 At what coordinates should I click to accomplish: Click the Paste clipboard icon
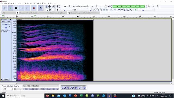(x=101, y=10)
